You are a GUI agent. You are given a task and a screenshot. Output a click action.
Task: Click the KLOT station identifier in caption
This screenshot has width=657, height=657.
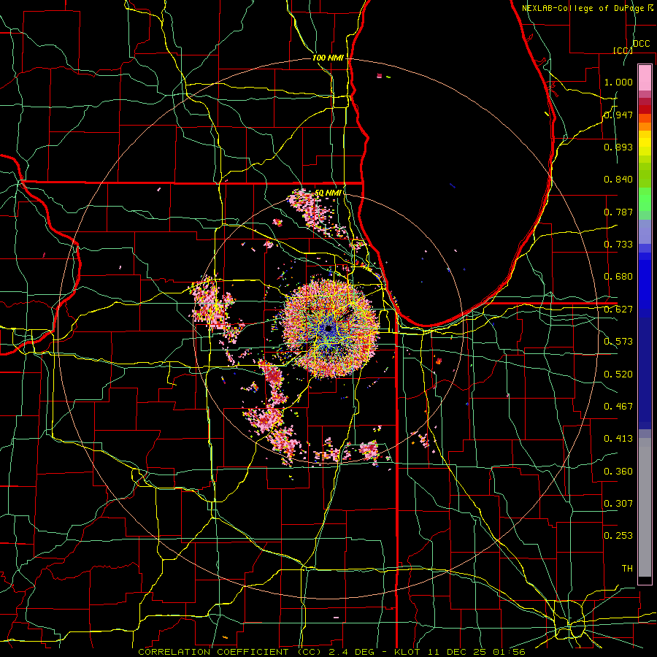pyautogui.click(x=407, y=652)
